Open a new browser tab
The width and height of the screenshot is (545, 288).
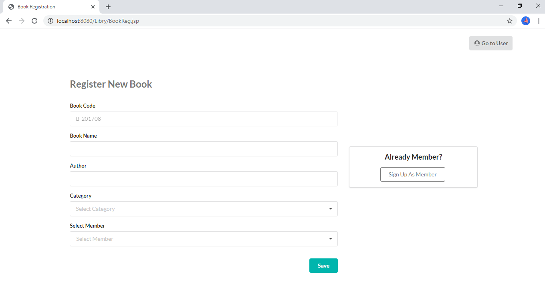(108, 6)
